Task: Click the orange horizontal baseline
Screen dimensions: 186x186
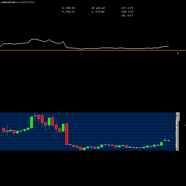Action: click(x=93, y=50)
